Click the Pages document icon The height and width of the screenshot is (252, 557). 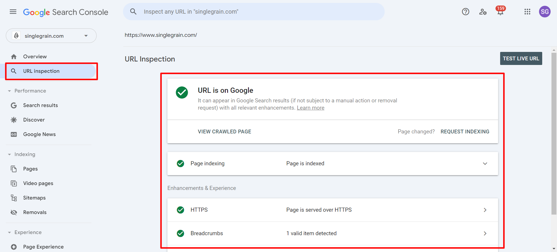(x=14, y=169)
